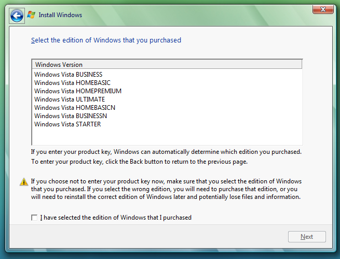Click the 'I have selected the edition' label text

coord(116,218)
